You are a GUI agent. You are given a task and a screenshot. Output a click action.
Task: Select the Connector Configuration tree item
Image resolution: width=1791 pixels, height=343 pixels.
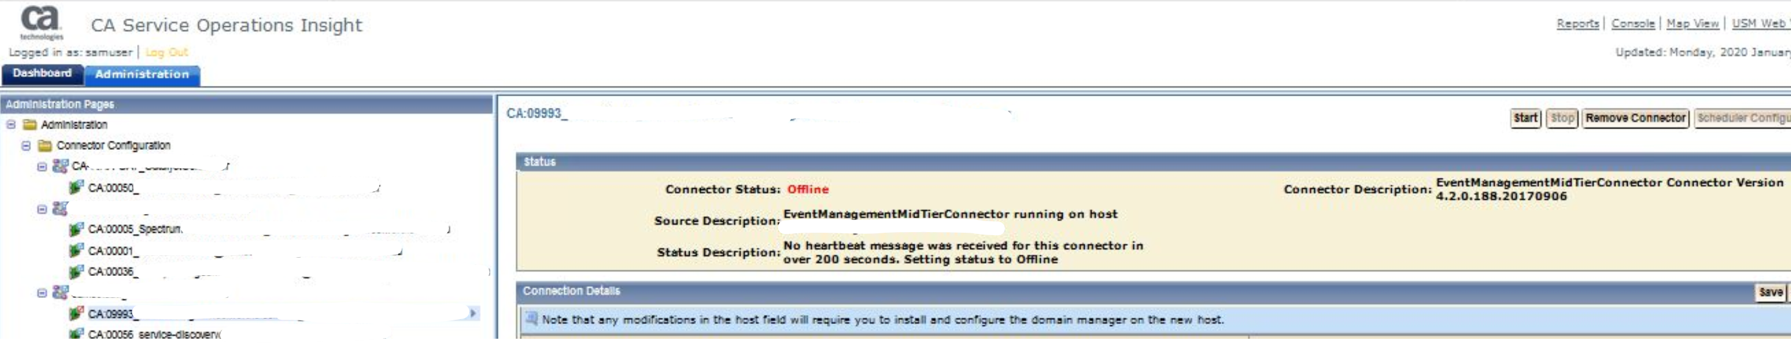(x=113, y=147)
